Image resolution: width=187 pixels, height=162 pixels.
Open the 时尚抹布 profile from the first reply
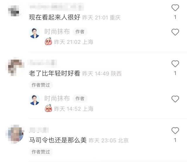pyautogui.click(x=57, y=32)
